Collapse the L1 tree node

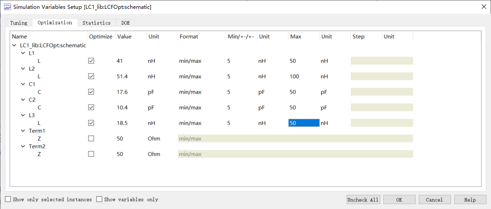point(23,53)
